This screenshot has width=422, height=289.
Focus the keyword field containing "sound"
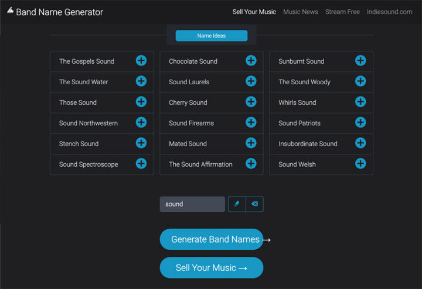click(x=192, y=204)
